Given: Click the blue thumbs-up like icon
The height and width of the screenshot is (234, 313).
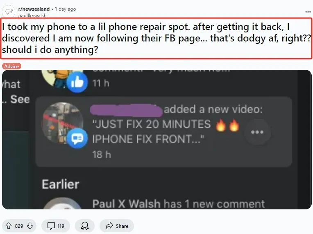Looking at the screenshot, I should [x=77, y=82].
